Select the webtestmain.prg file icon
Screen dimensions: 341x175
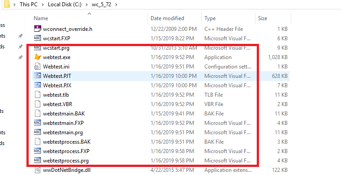coord(37,132)
